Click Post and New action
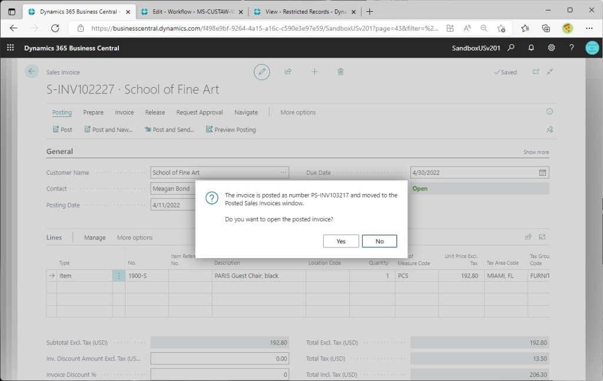 click(108, 129)
